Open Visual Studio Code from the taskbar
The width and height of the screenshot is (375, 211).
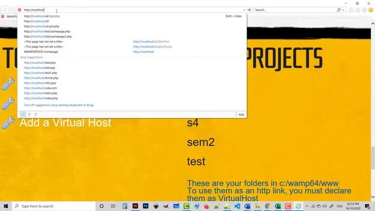click(x=237, y=206)
